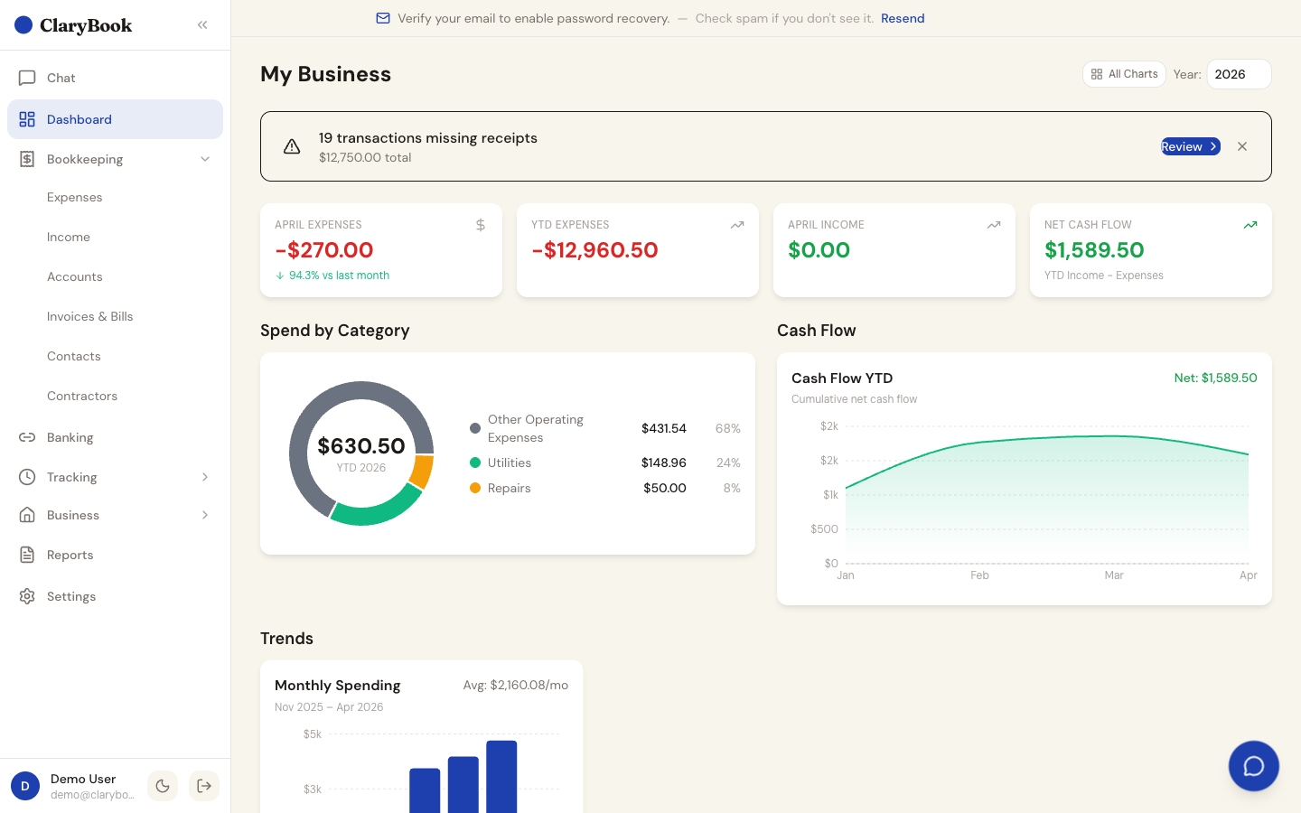Click the Bookkeeping dollar icon
The height and width of the screenshot is (813, 1301).
(27, 159)
